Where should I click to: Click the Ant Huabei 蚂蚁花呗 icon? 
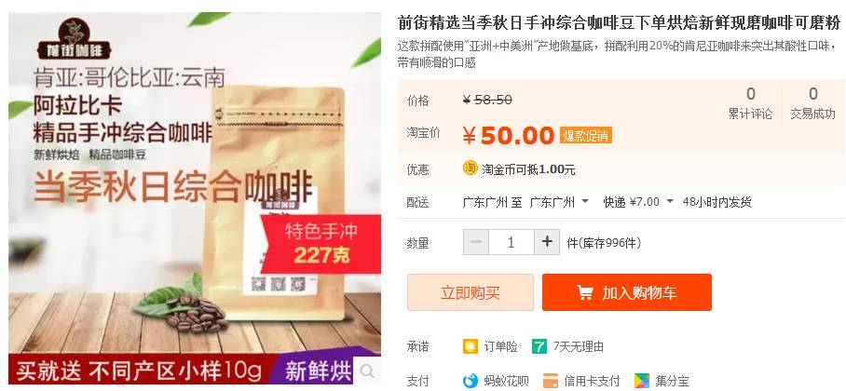click(470, 381)
